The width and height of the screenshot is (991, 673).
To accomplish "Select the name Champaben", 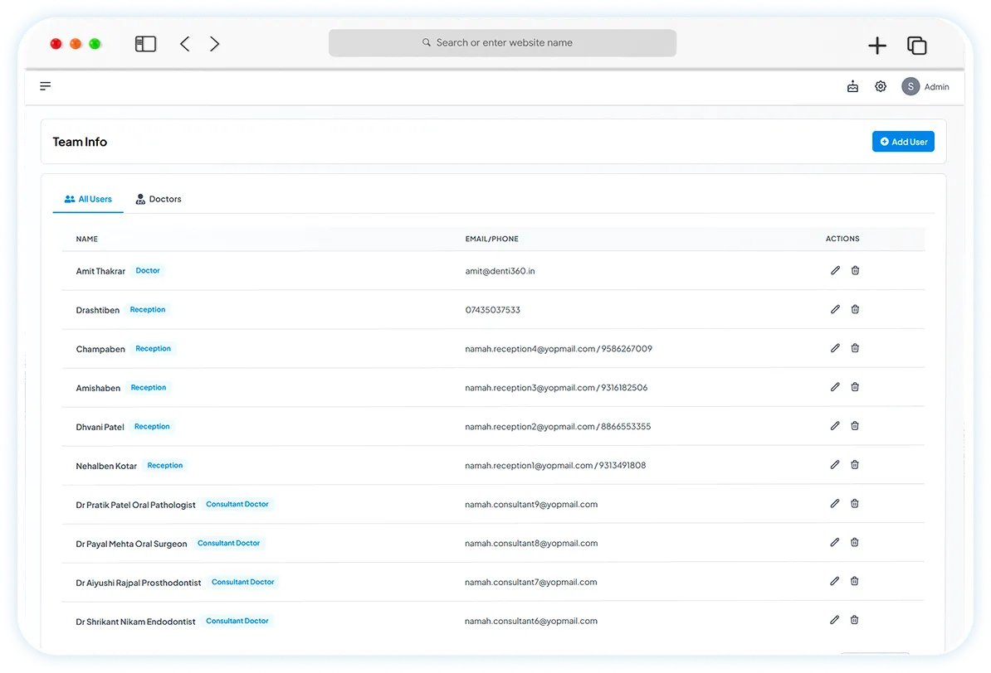I will click(100, 349).
